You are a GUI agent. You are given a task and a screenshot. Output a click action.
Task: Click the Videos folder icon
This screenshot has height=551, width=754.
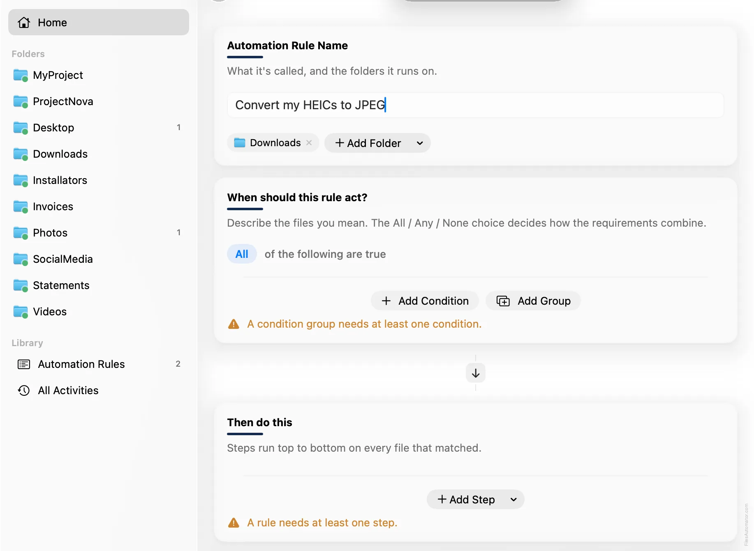click(21, 312)
